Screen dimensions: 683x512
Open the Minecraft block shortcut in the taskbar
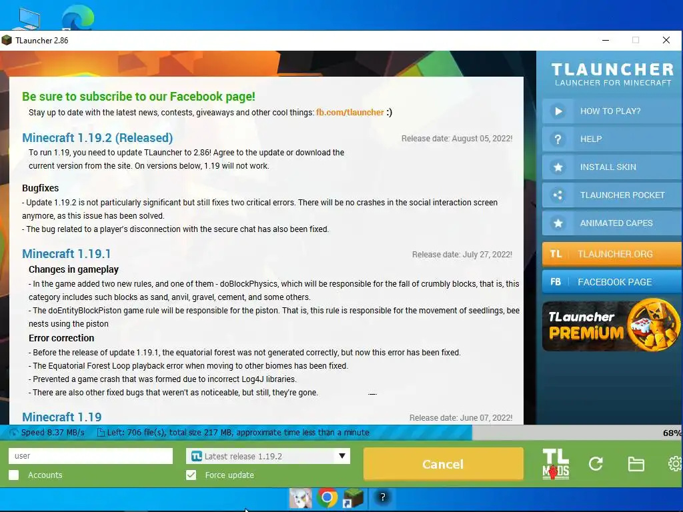coord(353,497)
